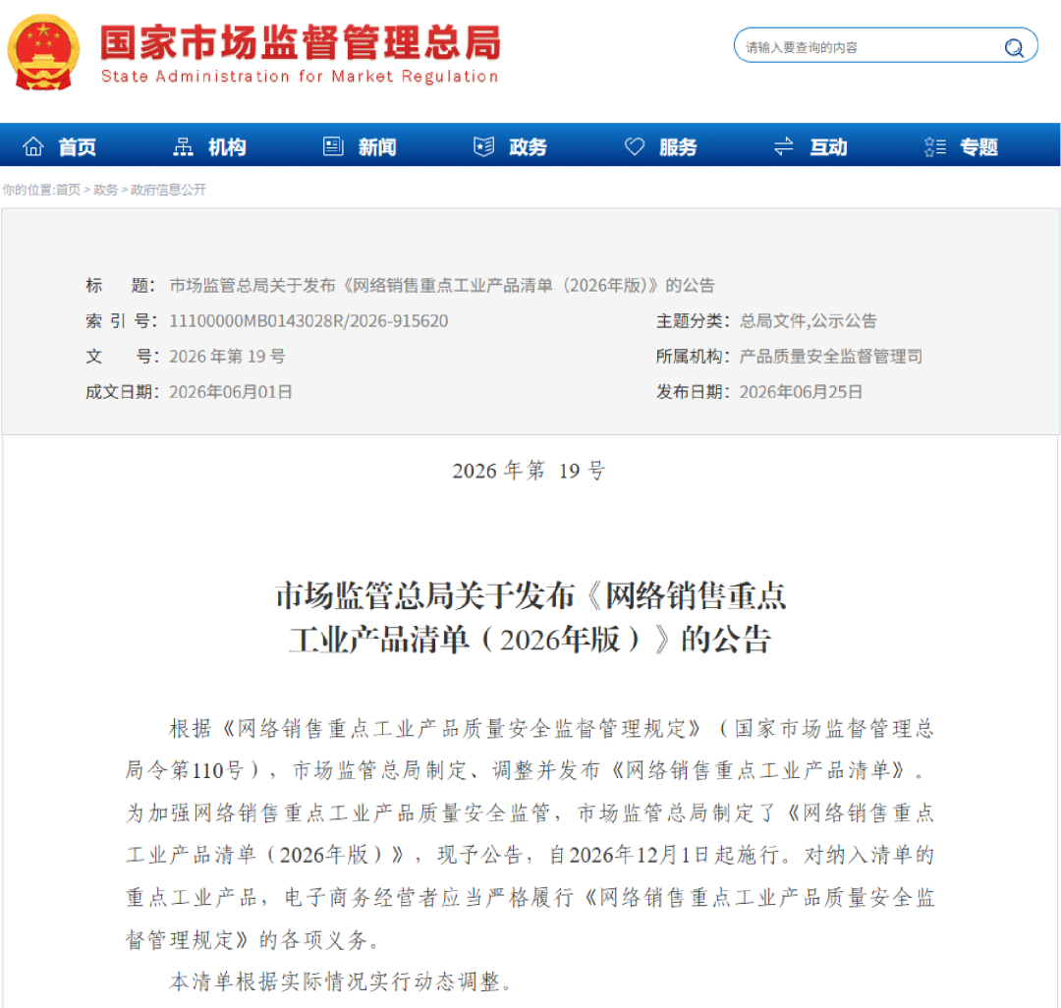Screen dimensions: 1061x1008
Task: Open the 专题 navigation menu item
Action: [x=978, y=146]
